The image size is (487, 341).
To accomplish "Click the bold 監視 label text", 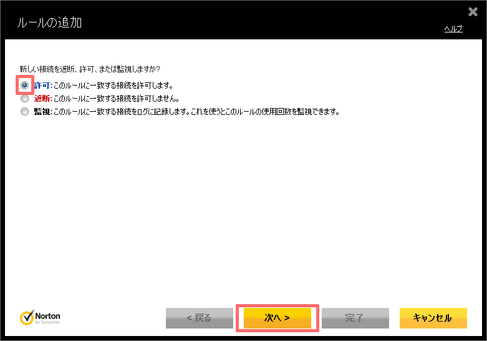I will click(42, 112).
